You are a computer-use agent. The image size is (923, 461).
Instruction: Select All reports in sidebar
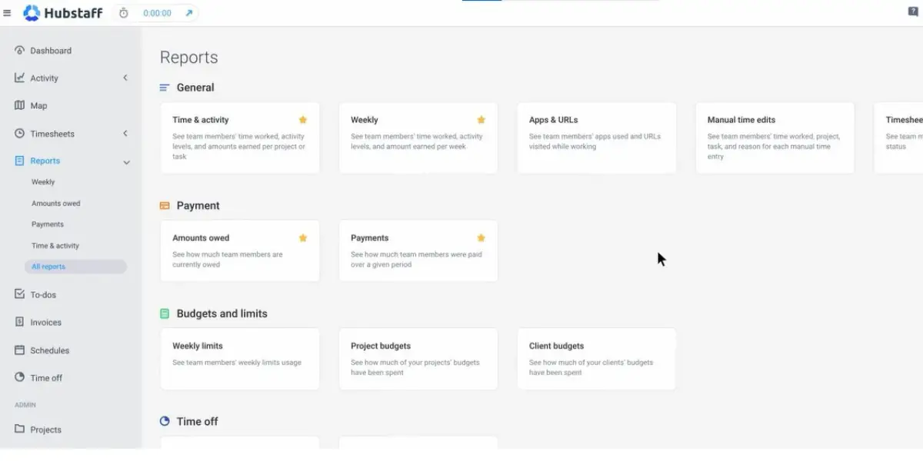tap(75, 267)
